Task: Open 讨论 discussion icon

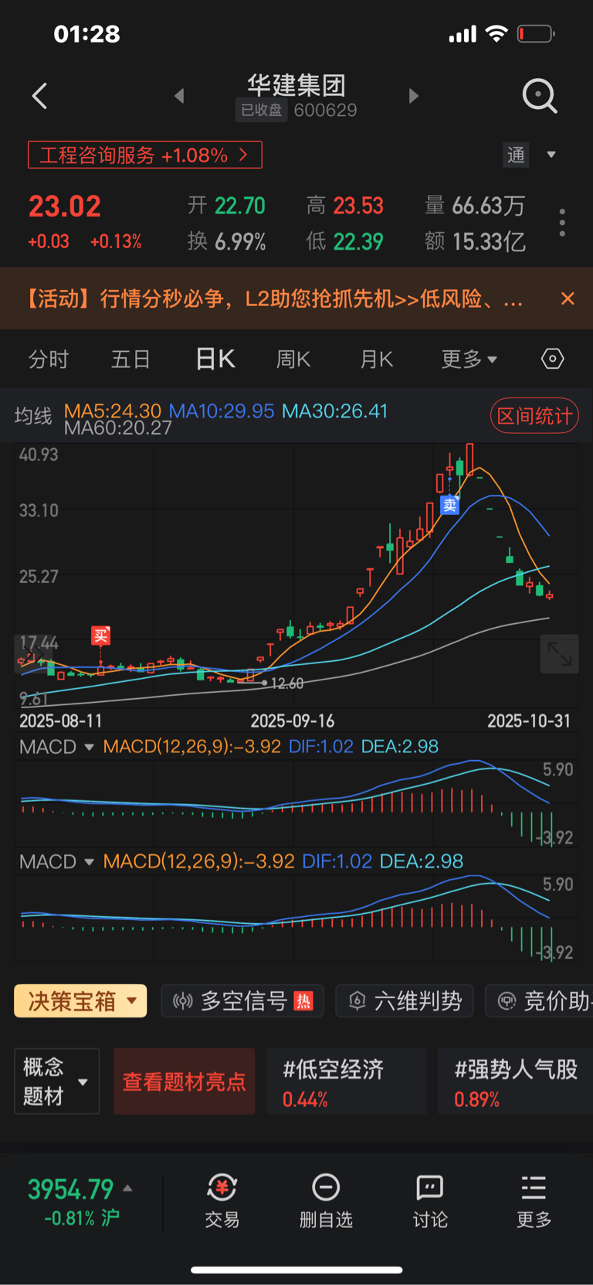Action: tap(430, 1201)
